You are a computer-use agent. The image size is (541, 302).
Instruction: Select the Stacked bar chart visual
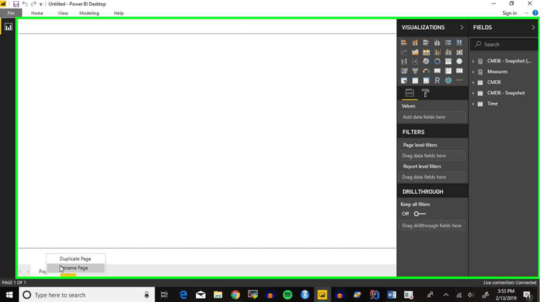[x=404, y=42]
